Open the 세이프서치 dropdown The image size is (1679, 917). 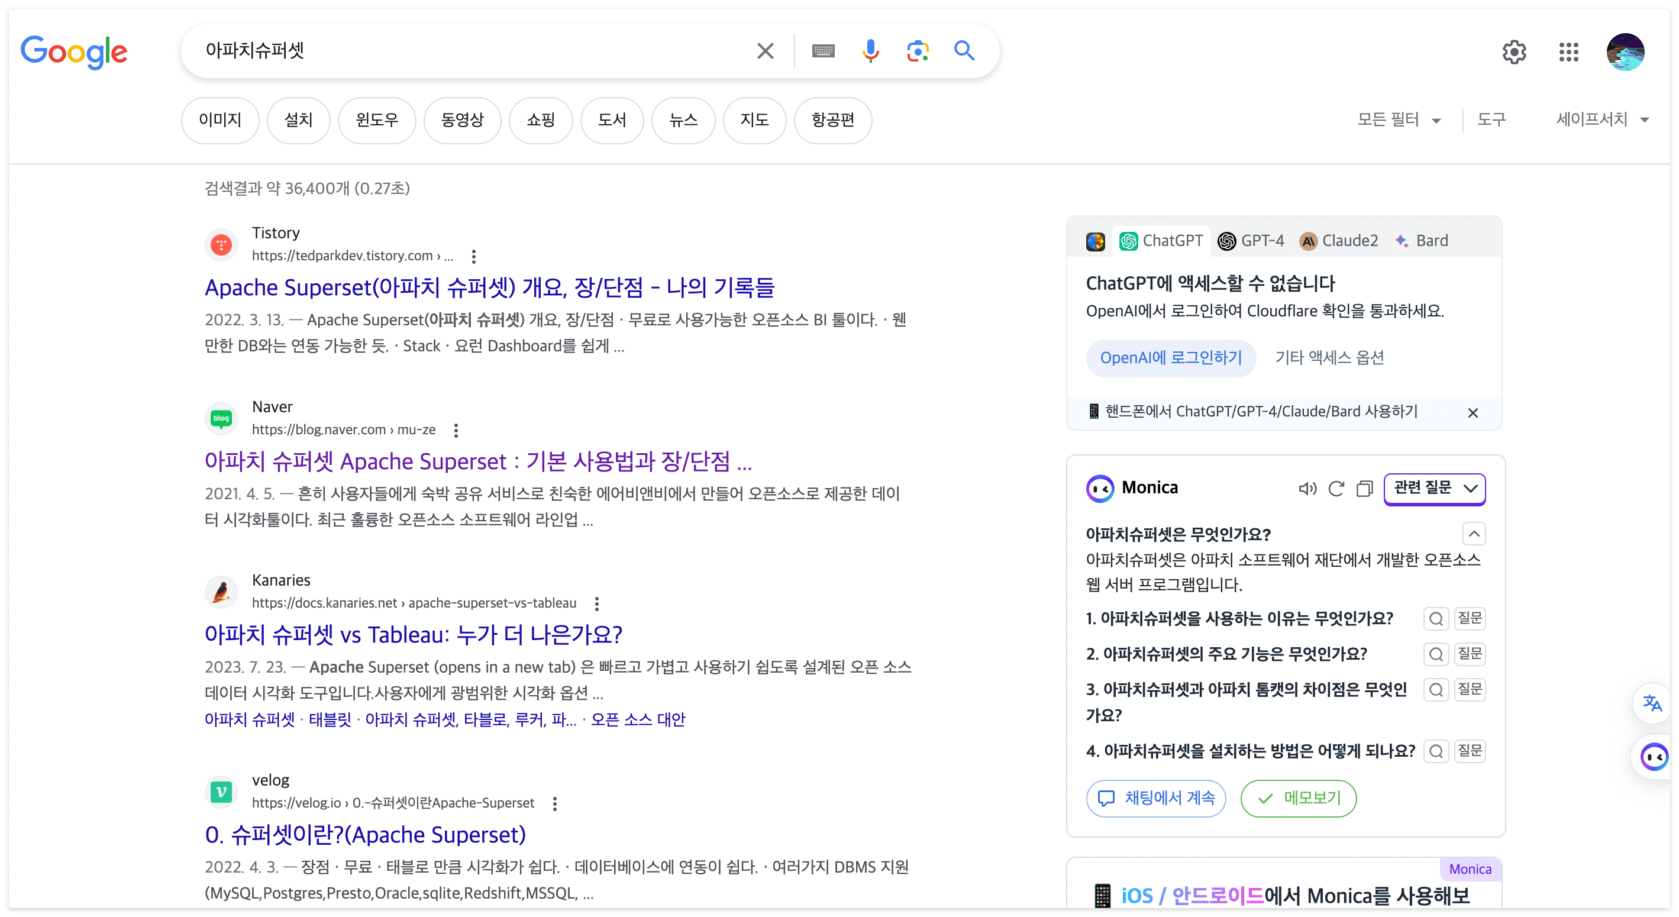pyautogui.click(x=1603, y=120)
